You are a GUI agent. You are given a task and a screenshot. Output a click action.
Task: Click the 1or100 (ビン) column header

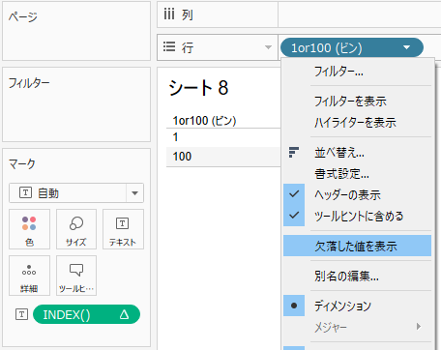pyautogui.click(x=204, y=121)
